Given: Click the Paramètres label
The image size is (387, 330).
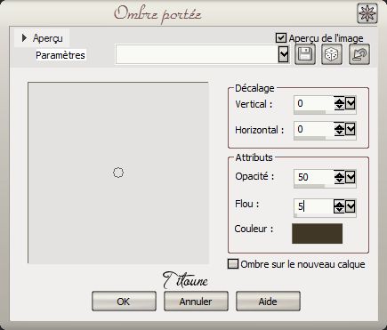Looking at the screenshot, I should (x=60, y=55).
